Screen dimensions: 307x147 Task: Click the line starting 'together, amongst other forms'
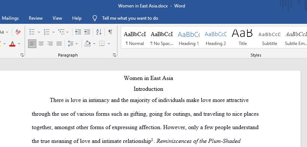145,128
